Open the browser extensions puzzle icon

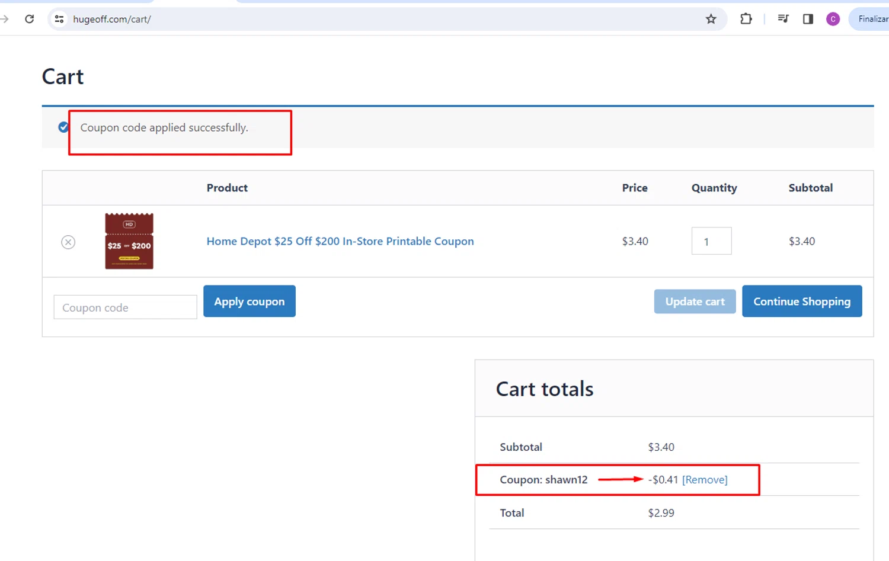[x=746, y=19]
